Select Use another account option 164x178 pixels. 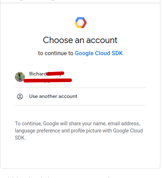click(x=80, y=96)
